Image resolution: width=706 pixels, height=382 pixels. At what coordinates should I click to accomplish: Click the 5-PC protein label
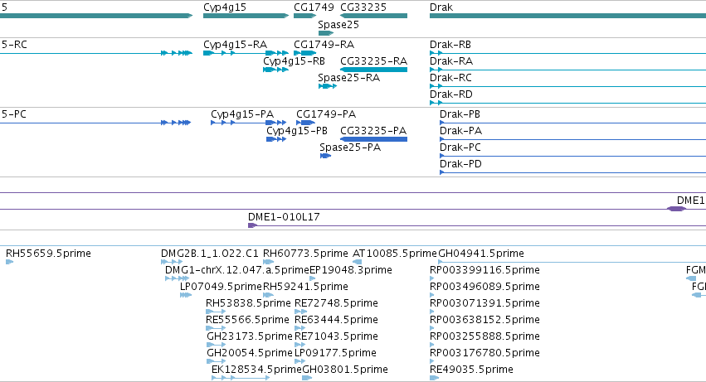tap(14, 114)
